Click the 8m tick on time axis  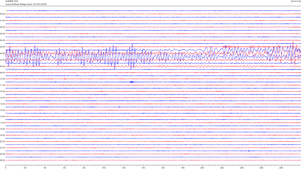click(x=84, y=168)
